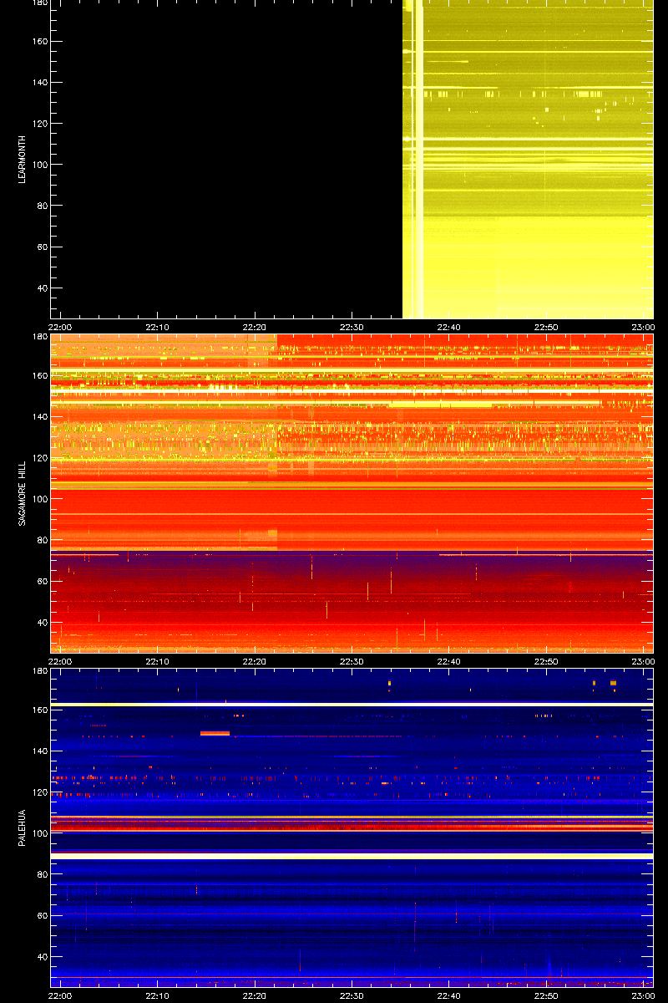Pick the 22:50 time label under the Palehua panel
This screenshot has width=668, height=1003.
[546, 995]
